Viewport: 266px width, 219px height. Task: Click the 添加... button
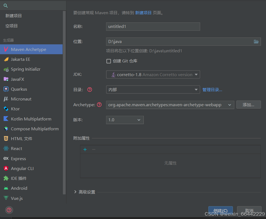[x=248, y=105]
